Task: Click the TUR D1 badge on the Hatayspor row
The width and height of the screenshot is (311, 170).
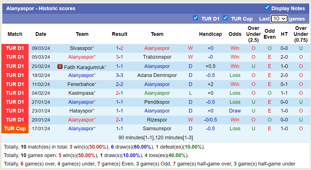Action: (x=15, y=111)
